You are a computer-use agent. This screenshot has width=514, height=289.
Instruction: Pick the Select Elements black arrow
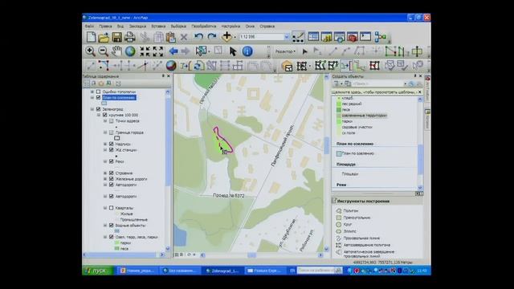coord(233,51)
